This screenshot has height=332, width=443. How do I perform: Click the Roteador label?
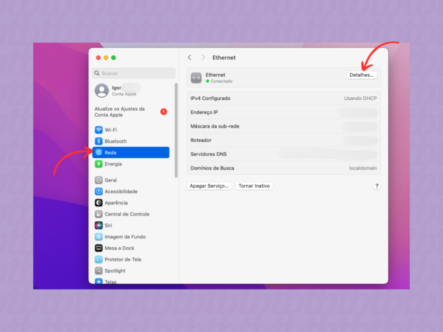201,140
